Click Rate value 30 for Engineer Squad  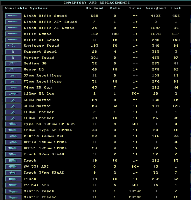(x=115, y=46)
